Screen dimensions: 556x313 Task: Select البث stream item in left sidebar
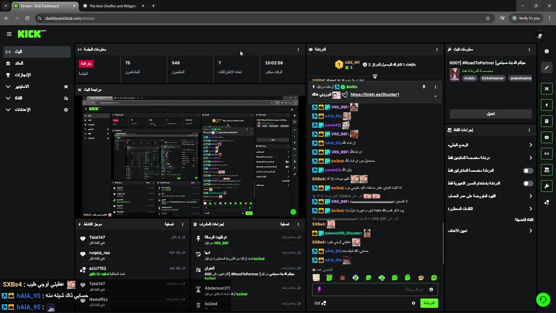tap(36, 52)
